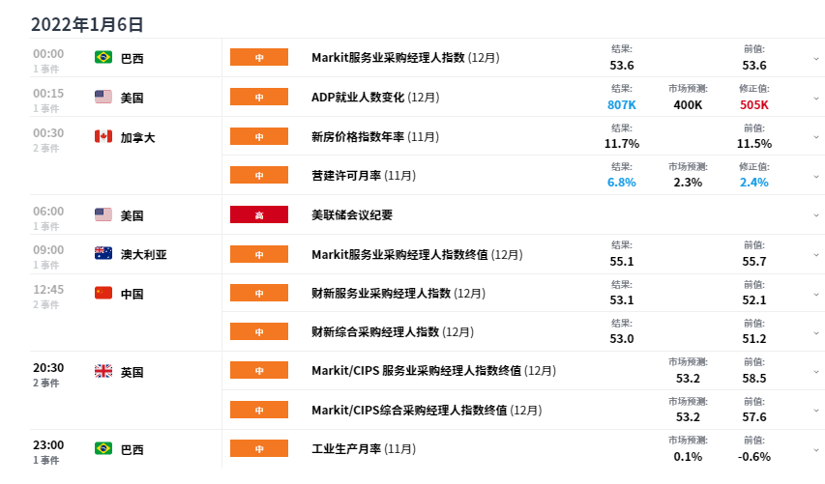This screenshot has width=825, height=484.
Task: Click the China flag icon
Action: tap(103, 294)
